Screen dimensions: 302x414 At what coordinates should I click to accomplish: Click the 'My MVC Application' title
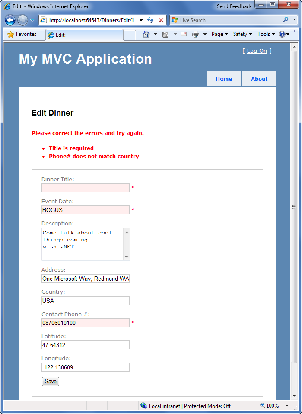[x=86, y=59]
